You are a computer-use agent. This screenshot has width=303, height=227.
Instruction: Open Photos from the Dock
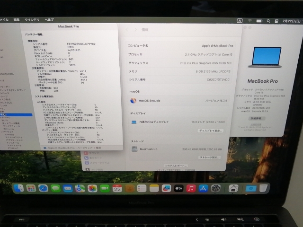pos(92,188)
